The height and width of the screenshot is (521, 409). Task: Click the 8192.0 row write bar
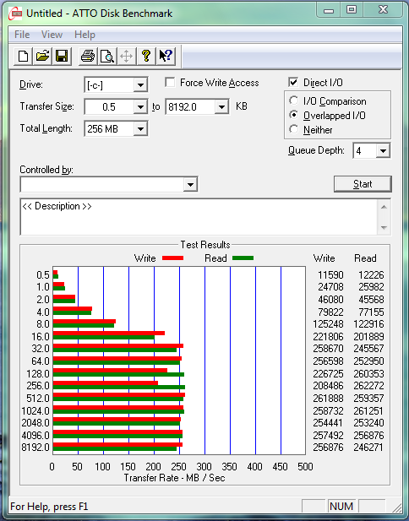pyautogui.click(x=117, y=444)
